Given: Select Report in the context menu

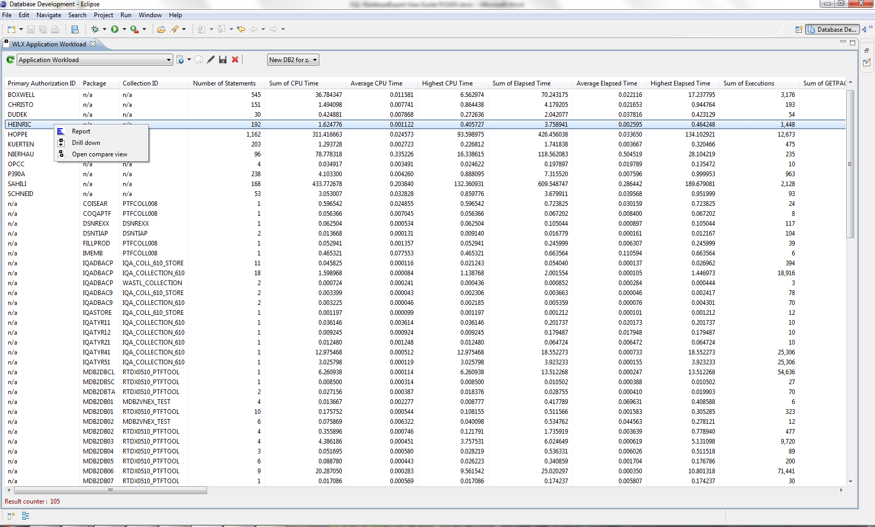Looking at the screenshot, I should point(81,131).
